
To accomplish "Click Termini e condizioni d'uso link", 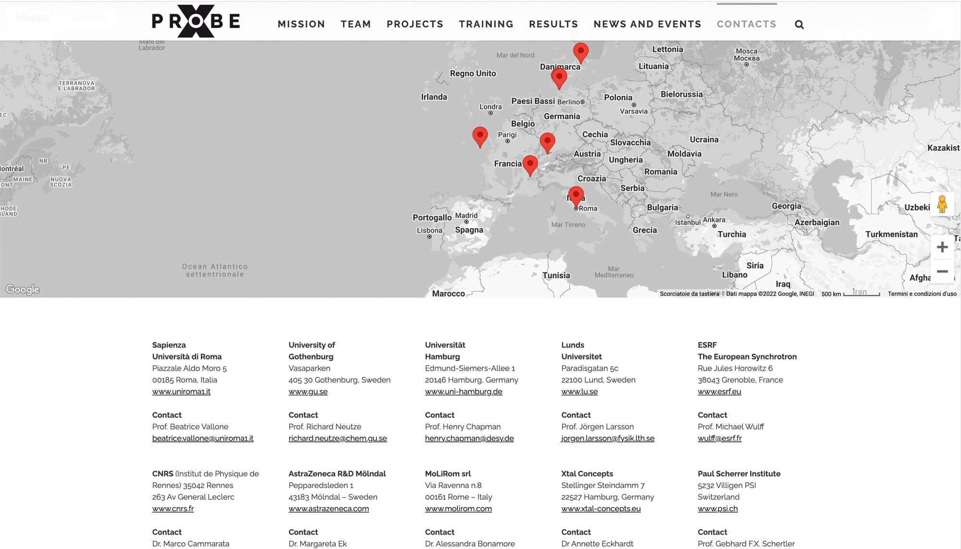I will [x=922, y=294].
